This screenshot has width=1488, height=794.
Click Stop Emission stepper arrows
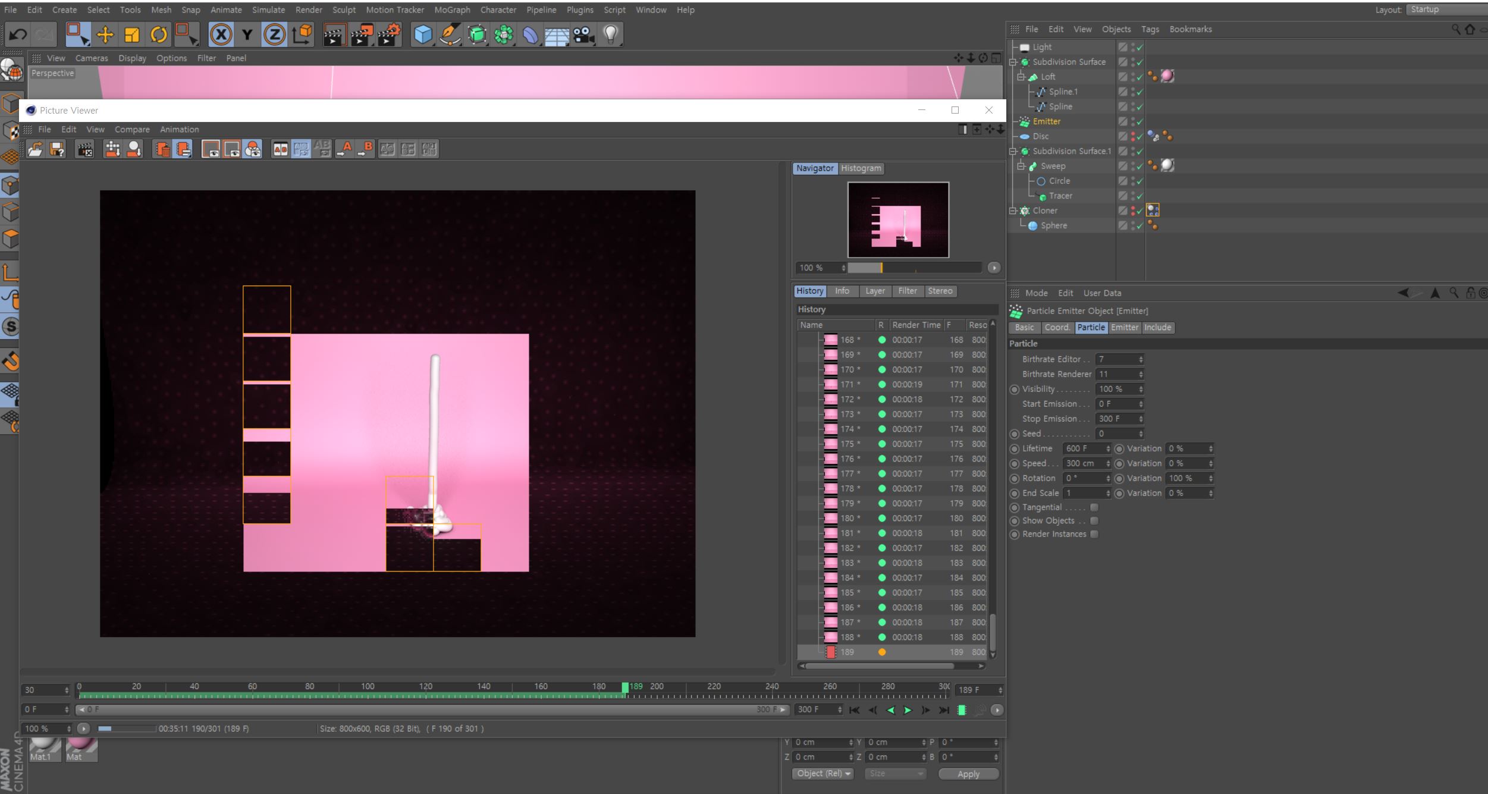point(1141,419)
